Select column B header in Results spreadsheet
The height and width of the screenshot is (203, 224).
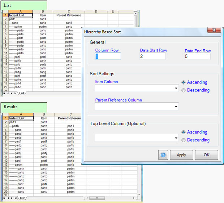(44, 114)
